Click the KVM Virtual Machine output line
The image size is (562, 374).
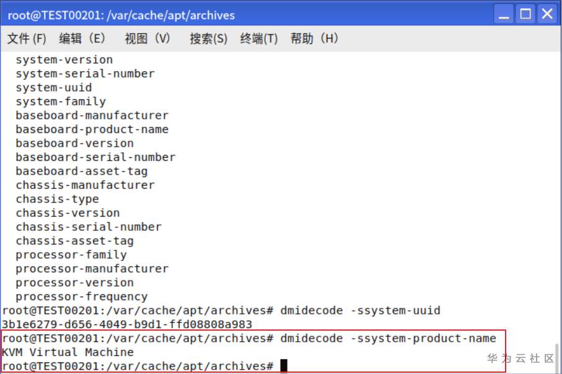pyautogui.click(x=68, y=352)
